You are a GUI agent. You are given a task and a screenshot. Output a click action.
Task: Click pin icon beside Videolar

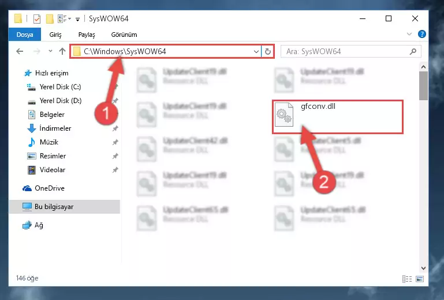(x=115, y=170)
